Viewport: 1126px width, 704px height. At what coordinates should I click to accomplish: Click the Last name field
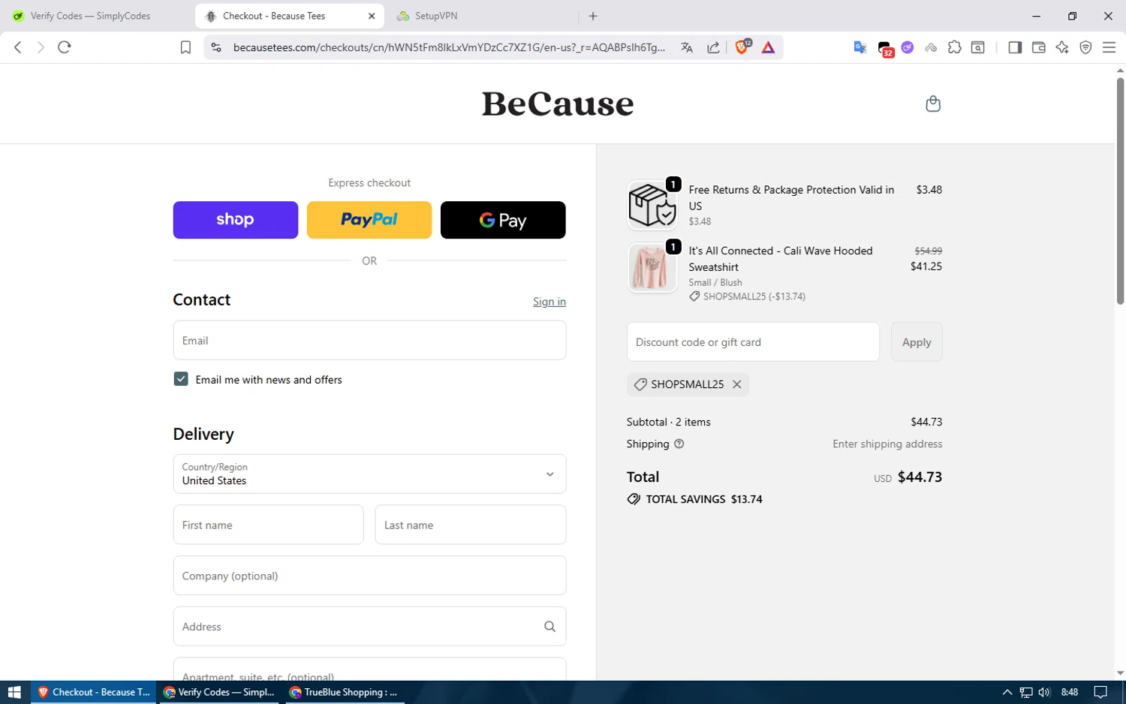pyautogui.click(x=471, y=525)
